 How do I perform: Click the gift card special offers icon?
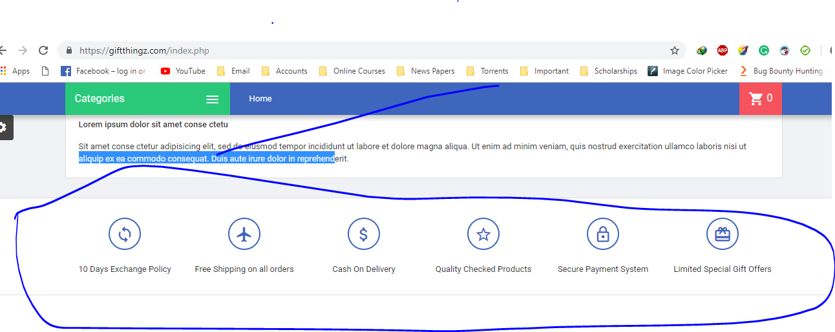click(723, 234)
